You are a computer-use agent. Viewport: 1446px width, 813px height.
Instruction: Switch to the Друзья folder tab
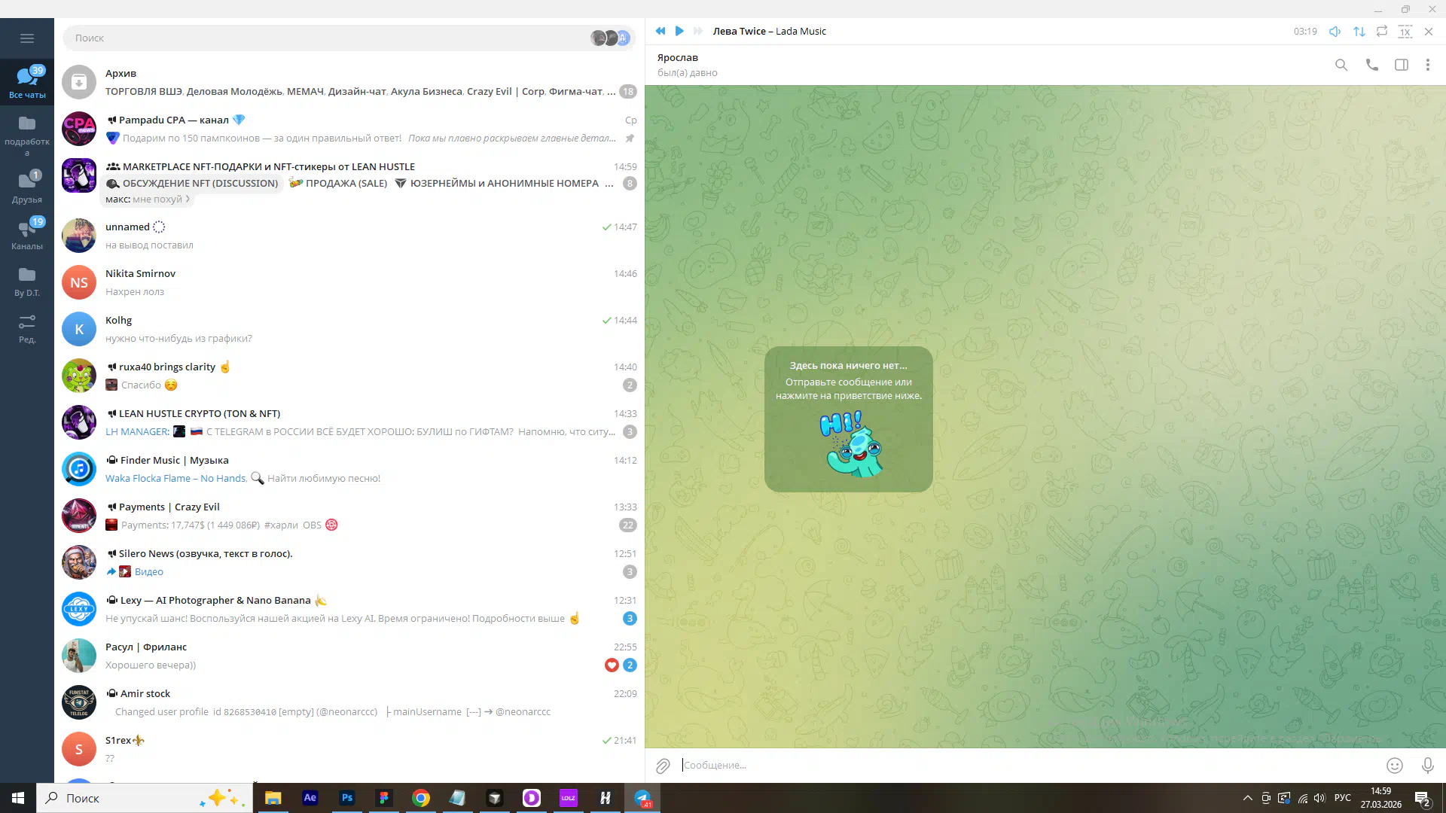(27, 187)
